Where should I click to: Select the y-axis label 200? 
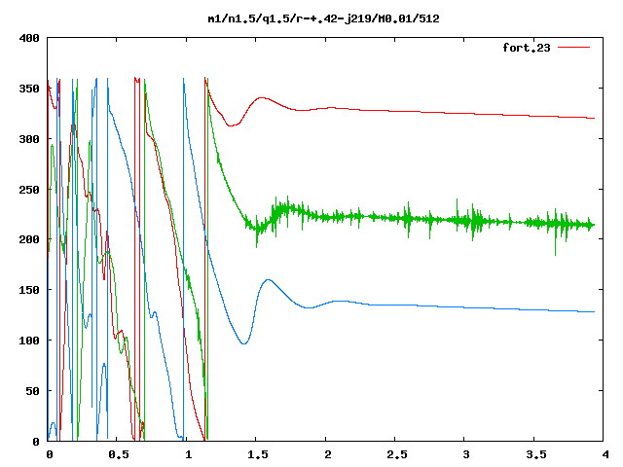click(29, 239)
